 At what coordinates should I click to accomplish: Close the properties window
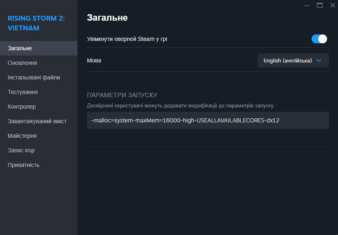click(x=333, y=5)
